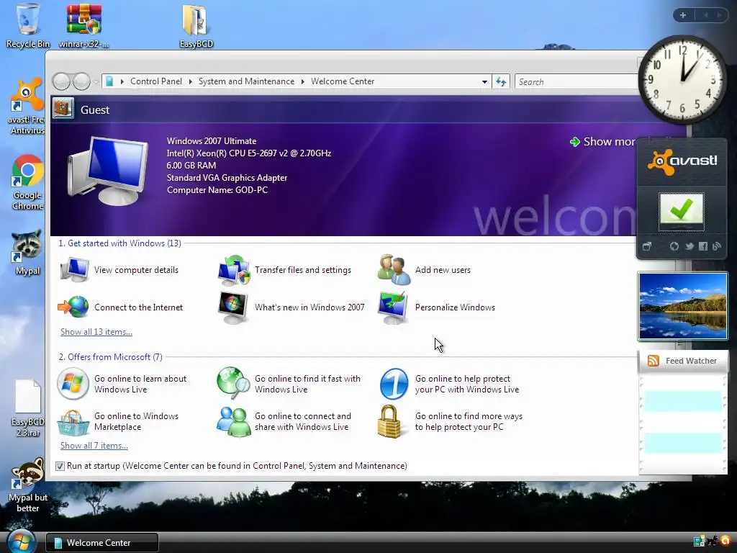Screen dimensions: 737x553
Task: Click the address bar Refresh button
Action: (x=501, y=82)
